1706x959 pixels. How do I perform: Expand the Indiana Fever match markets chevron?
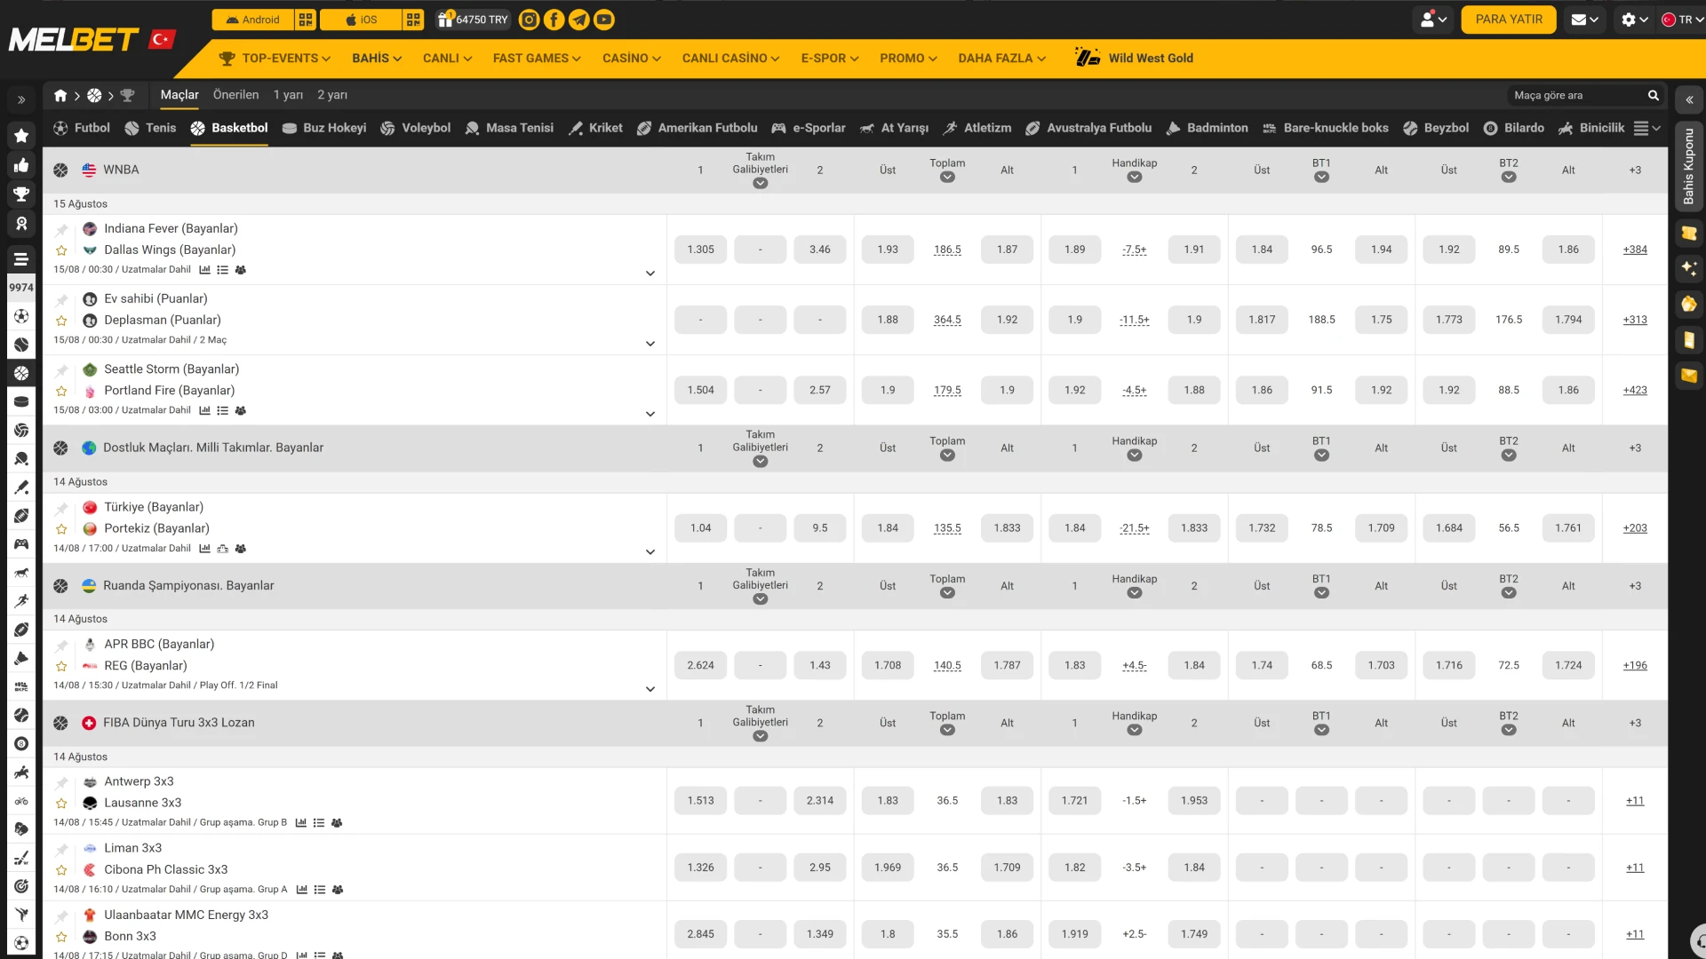(650, 273)
